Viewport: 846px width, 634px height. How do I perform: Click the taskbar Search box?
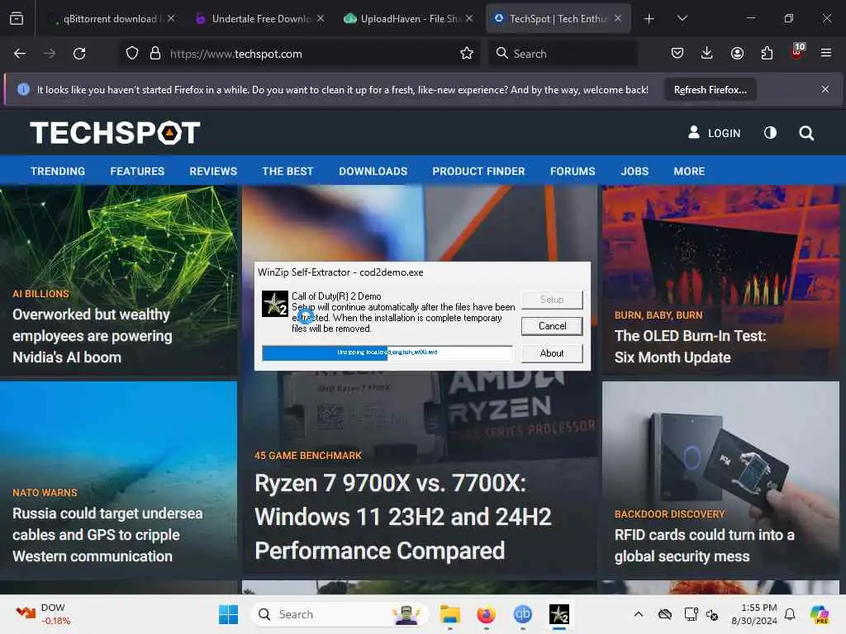pos(340,614)
